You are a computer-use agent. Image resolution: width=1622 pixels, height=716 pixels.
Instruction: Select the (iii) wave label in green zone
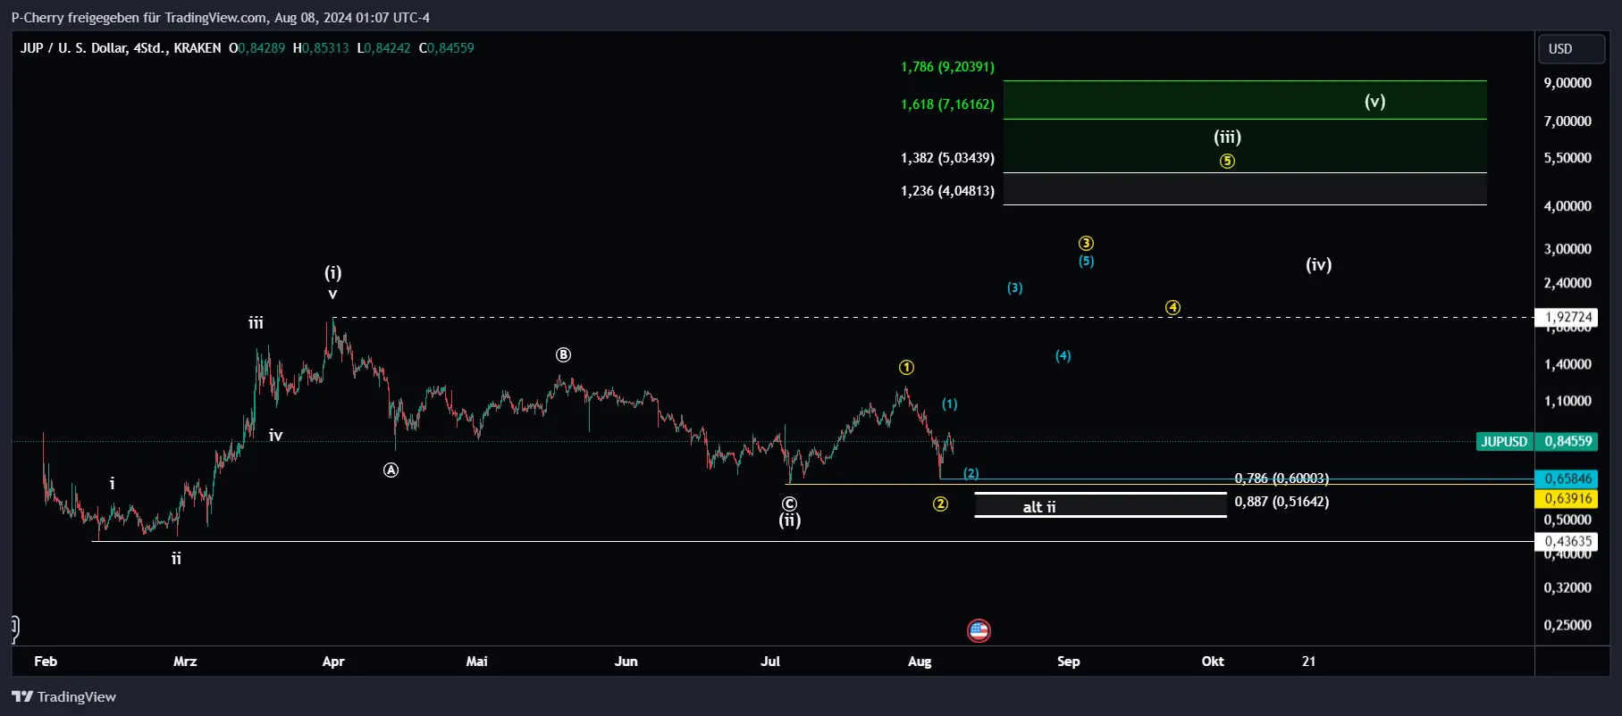(1227, 137)
